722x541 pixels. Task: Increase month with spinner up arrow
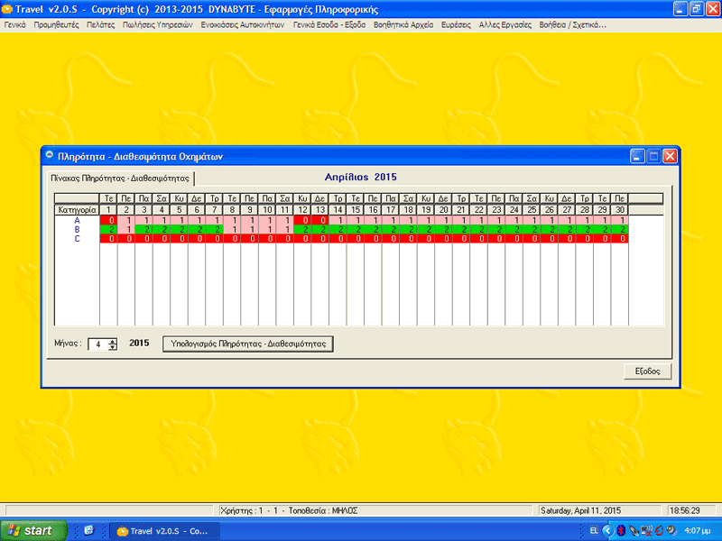[x=112, y=341]
